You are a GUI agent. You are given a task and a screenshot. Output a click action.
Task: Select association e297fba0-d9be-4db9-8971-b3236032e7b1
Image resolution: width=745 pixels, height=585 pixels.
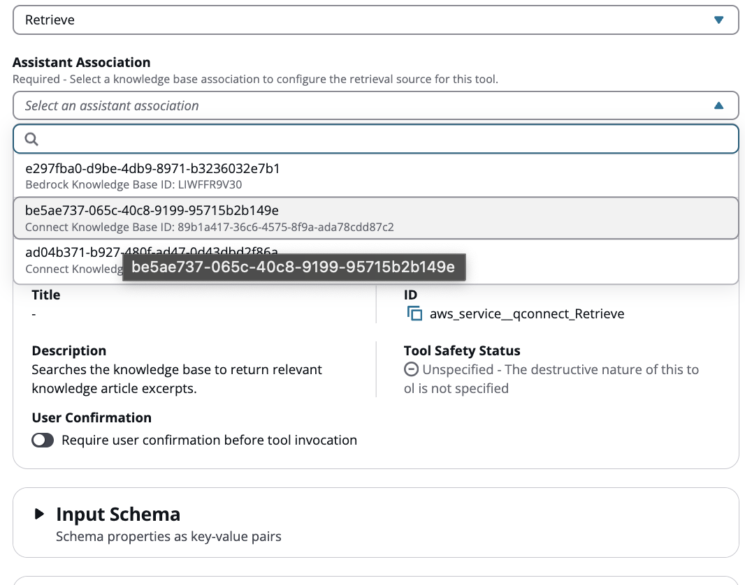click(x=152, y=169)
